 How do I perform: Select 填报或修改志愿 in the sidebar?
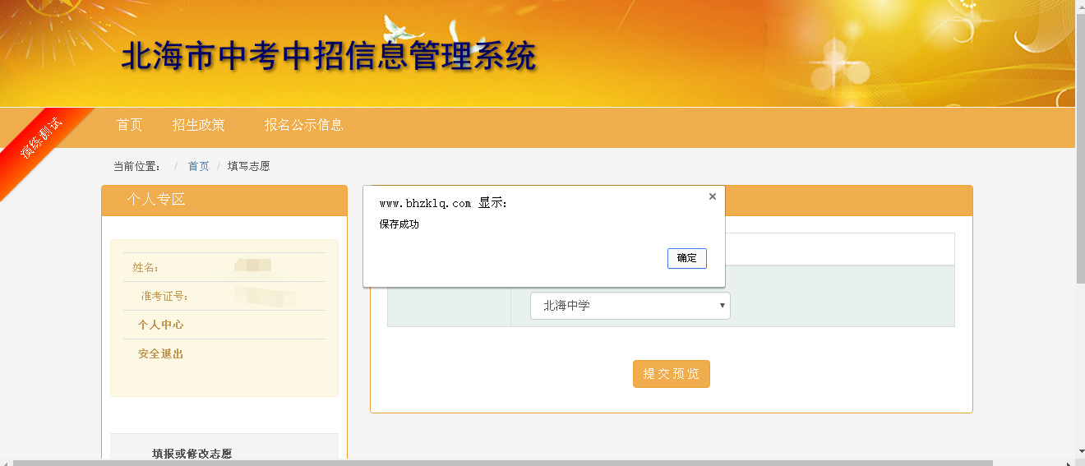tap(192, 453)
